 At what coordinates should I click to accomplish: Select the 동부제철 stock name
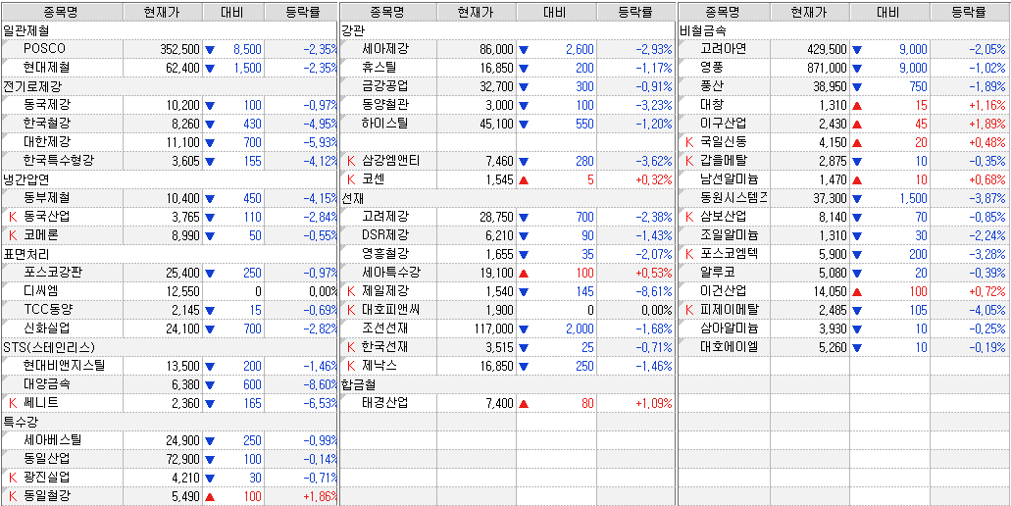coord(47,198)
